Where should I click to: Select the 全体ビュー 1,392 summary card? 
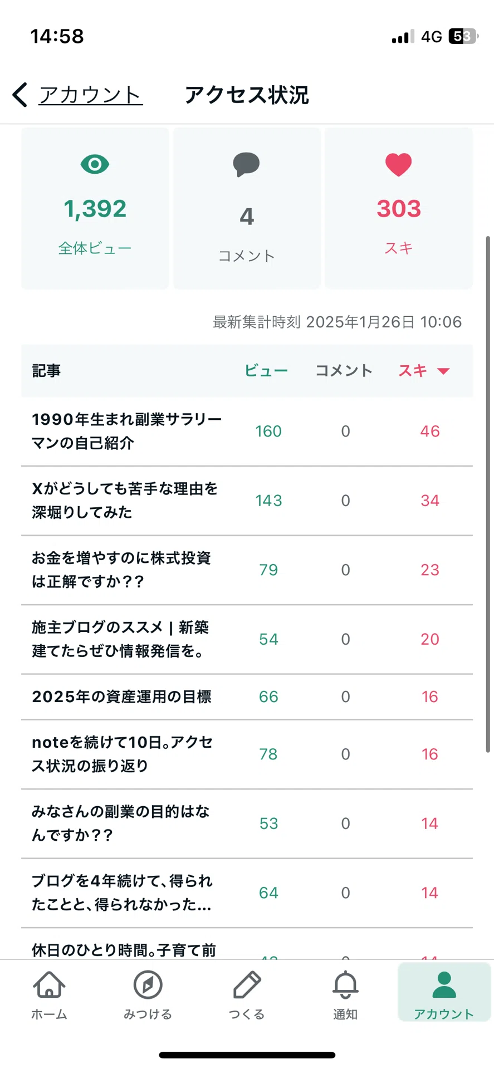[95, 208]
